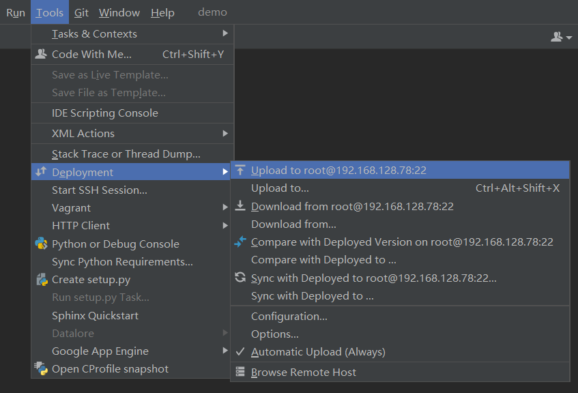The height and width of the screenshot is (393, 578).
Task: Open deployment Configuration... entry
Action: (x=289, y=316)
